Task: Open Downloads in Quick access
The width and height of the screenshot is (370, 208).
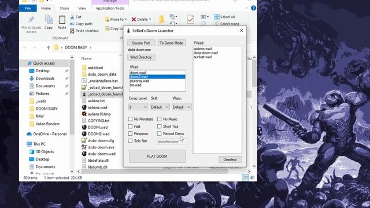Action: tap(45, 79)
